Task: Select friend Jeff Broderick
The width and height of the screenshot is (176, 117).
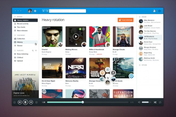Action: pyautogui.click(x=150, y=37)
